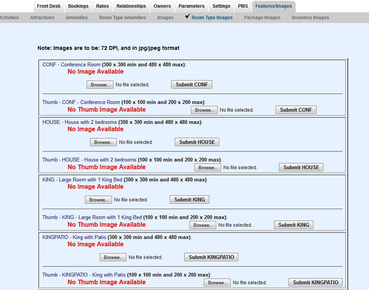Browse for the Thumb HOUSE image file
The height and width of the screenshot is (290, 369).
[x=208, y=168]
